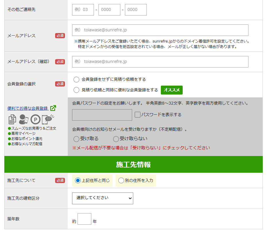
Task: Open the 施工先の建物区分 dropdown
Action: (x=103, y=198)
